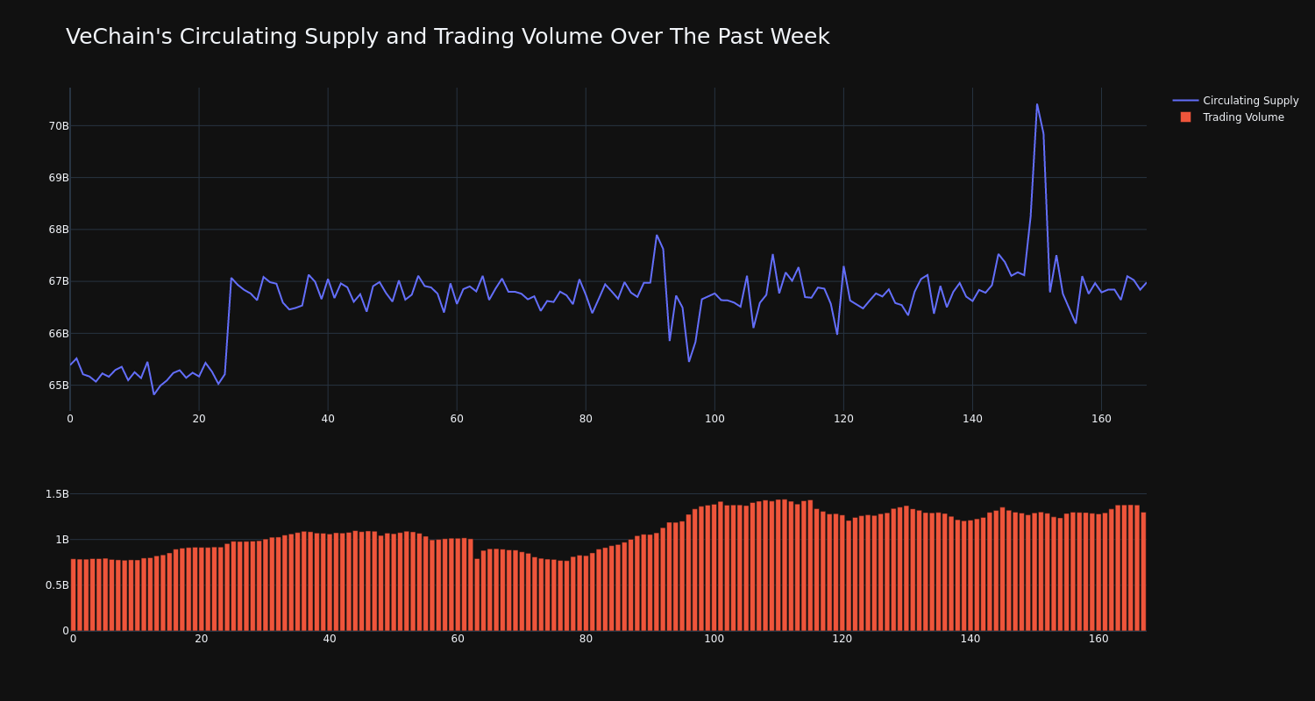Toggle the Circulating Supply legend entry
This screenshot has height=701, width=1315.
(1235, 101)
